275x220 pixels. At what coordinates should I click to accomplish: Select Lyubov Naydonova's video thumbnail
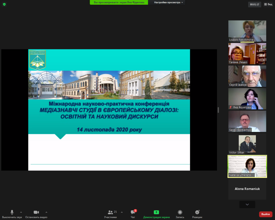tap(247, 31)
